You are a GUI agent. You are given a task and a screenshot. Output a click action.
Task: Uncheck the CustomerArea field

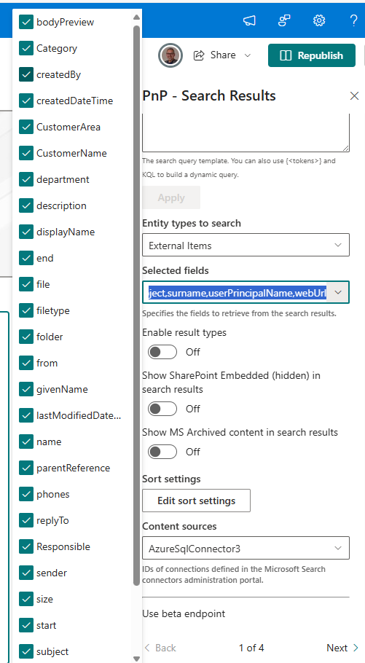(26, 127)
